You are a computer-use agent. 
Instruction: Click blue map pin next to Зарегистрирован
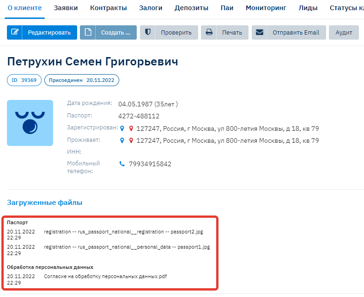click(122, 129)
